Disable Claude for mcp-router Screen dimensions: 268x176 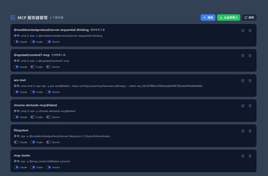(x=16, y=167)
